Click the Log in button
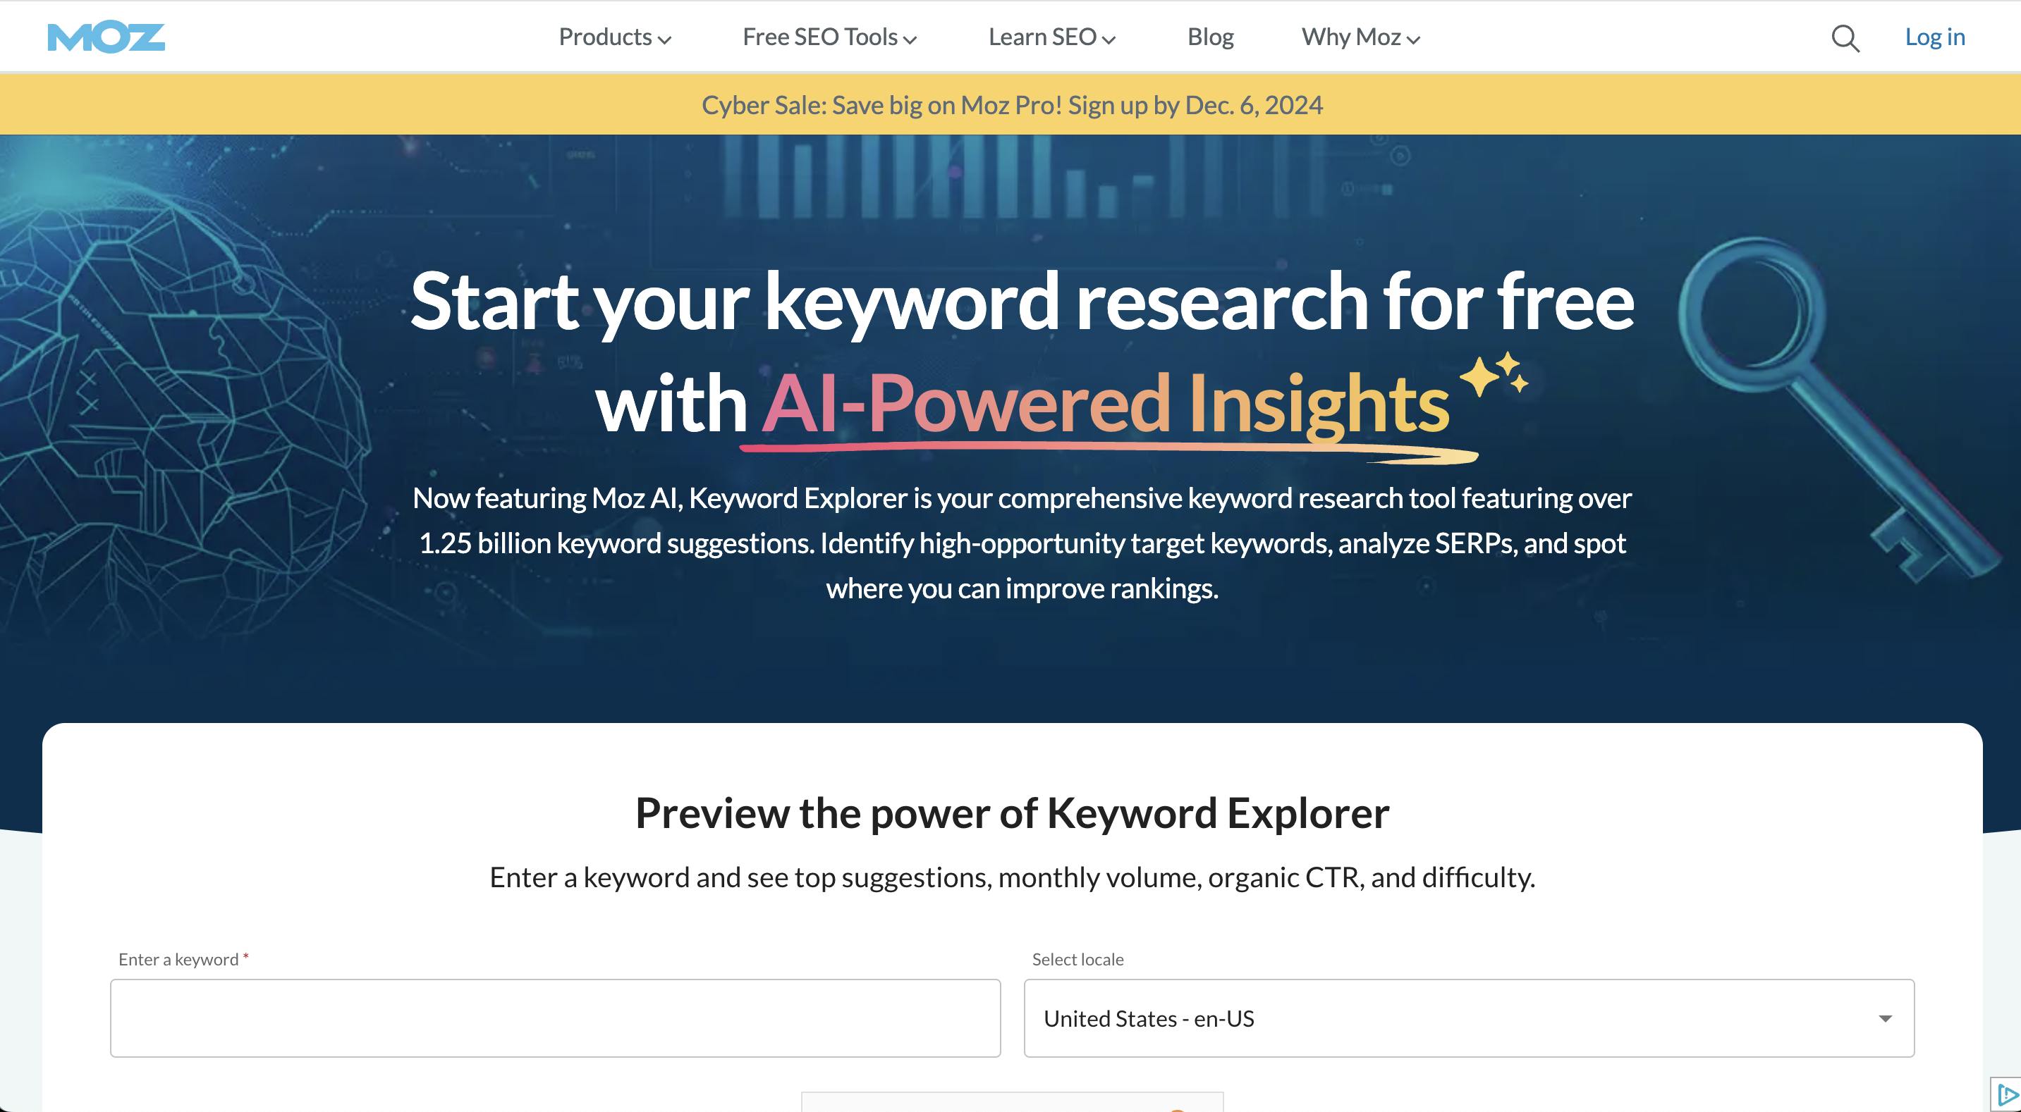Image resolution: width=2021 pixels, height=1112 pixels. pos(1936,36)
